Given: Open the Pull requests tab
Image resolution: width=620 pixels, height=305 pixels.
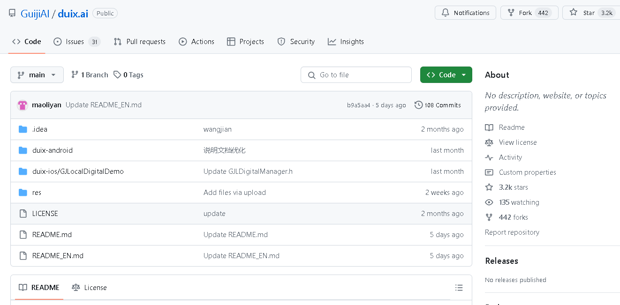Looking at the screenshot, I should [140, 42].
